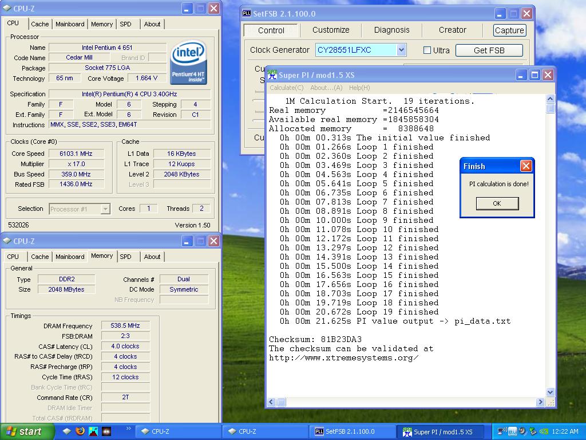Minimize the SetFSB window
The width and height of the screenshot is (586, 440).
[500, 14]
